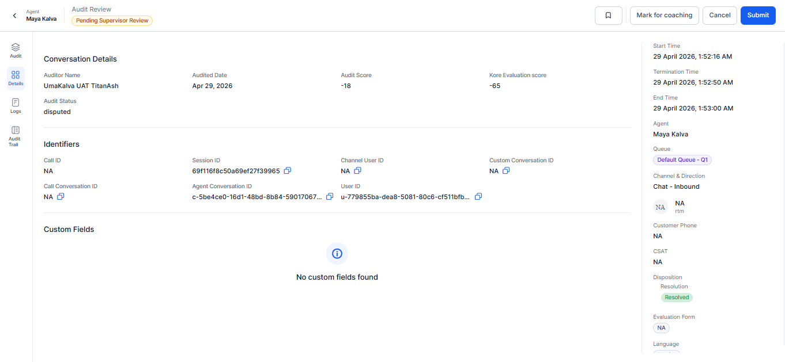Click the Conversation Details heading

tap(80, 59)
